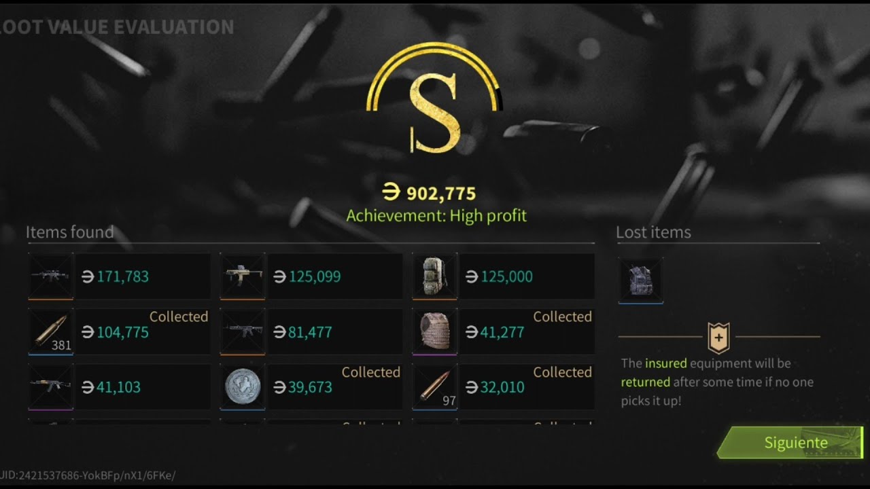The height and width of the screenshot is (489, 870).
Task: Click the 32,010 bullet value entry
Action: pyautogui.click(x=495, y=388)
